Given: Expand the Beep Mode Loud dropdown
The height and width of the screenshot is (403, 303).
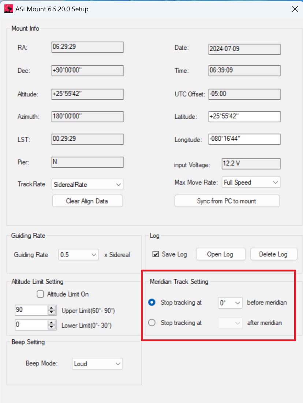Looking at the screenshot, I should [x=97, y=364].
